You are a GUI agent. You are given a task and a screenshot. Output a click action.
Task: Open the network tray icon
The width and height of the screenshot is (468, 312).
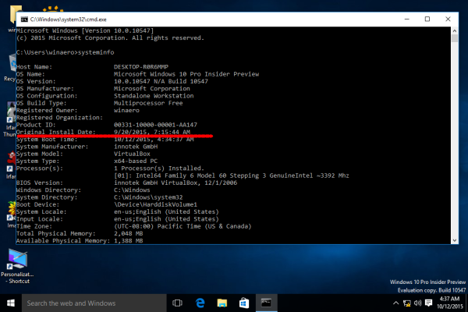point(407,303)
